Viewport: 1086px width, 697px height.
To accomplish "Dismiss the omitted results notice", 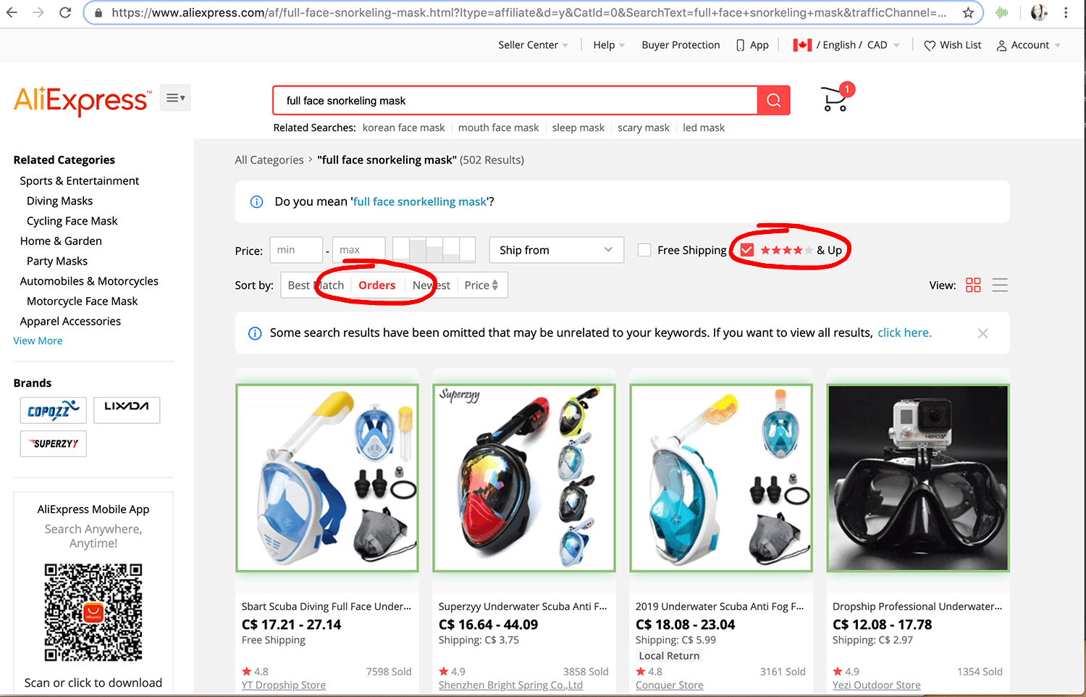I will point(982,333).
